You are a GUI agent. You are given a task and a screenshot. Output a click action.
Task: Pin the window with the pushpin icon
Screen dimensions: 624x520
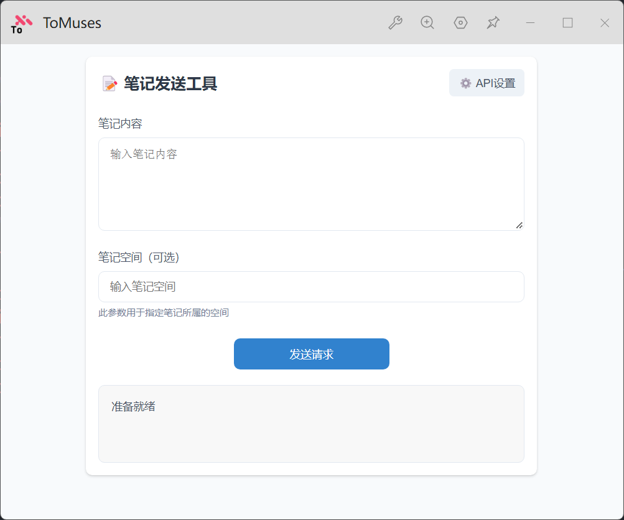pyautogui.click(x=493, y=22)
